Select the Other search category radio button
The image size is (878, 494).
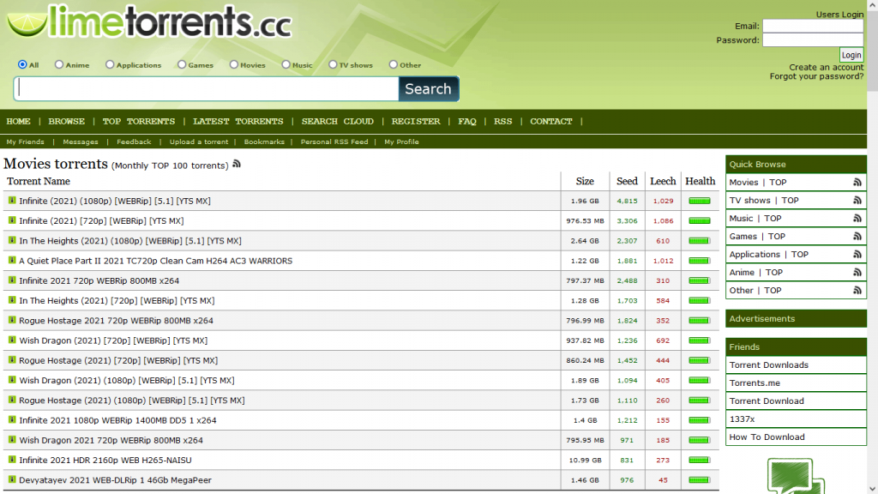tap(393, 64)
